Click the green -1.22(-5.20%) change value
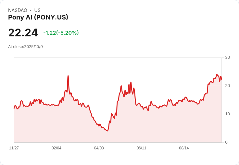 [61, 33]
